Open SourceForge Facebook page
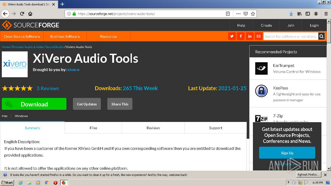Viewport: 331px width, 186px height. pos(241,36)
